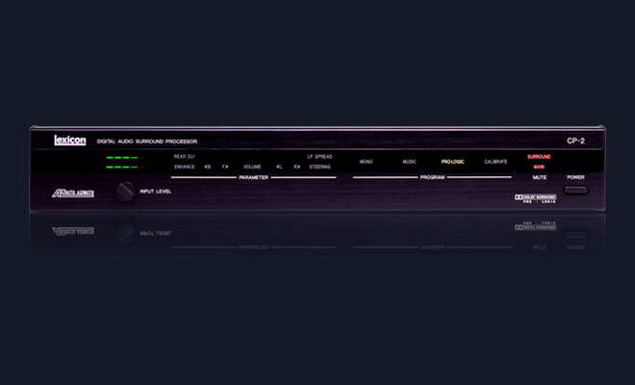This screenshot has width=635, height=385.
Task: Click the Lexicon logo on the front panel
Action: click(70, 141)
